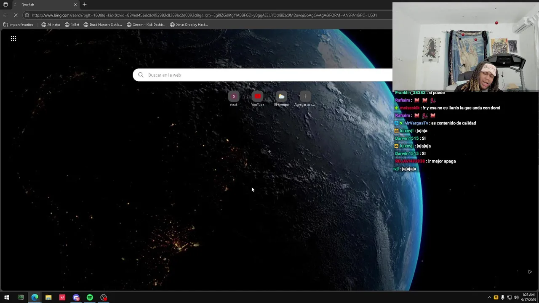Click chat username moiseskik
This screenshot has height=303, width=539.
pyautogui.click(x=410, y=108)
